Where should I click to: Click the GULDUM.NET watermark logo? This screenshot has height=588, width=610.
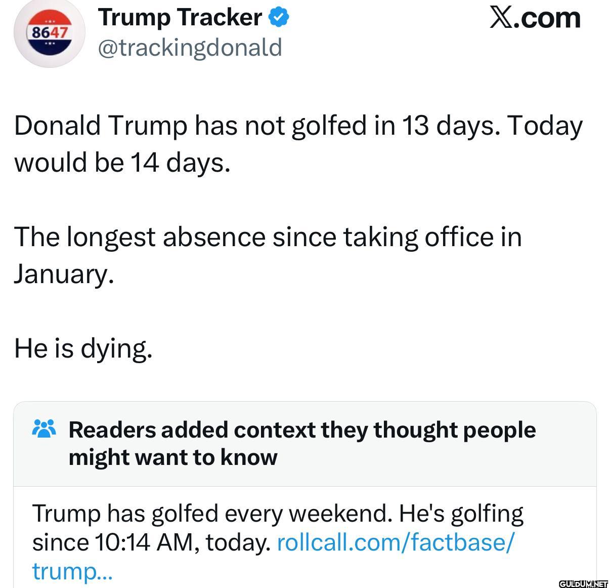tap(583, 583)
